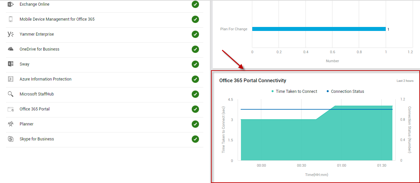Click the Skype for Business icon
The image size is (420, 183).
coord(11,139)
